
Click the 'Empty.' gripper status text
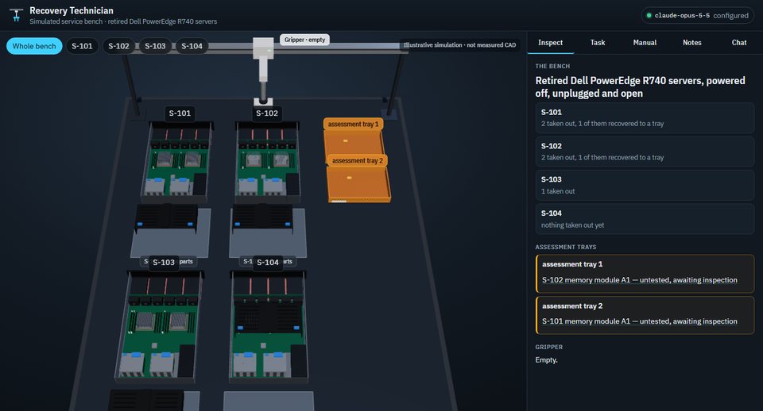click(x=547, y=360)
